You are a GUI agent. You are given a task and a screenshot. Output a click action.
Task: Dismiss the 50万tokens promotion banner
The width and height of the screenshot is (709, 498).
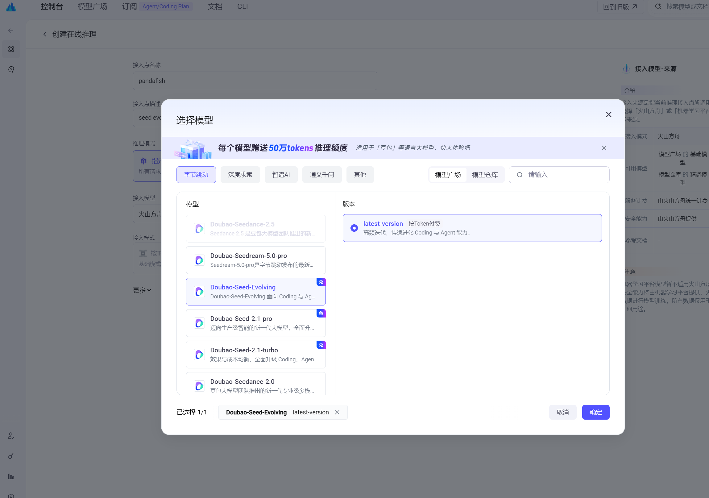pyautogui.click(x=604, y=148)
